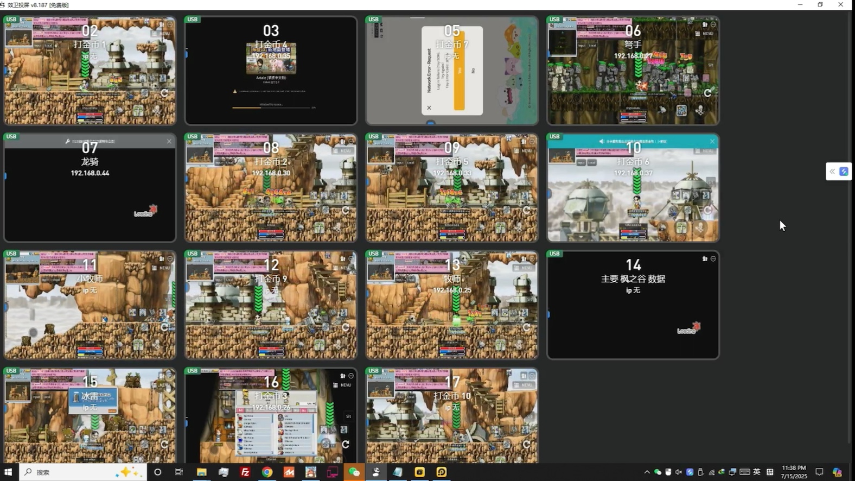The image size is (855, 481).
Task: Select device screen 07 龙骑
Action: (90, 187)
